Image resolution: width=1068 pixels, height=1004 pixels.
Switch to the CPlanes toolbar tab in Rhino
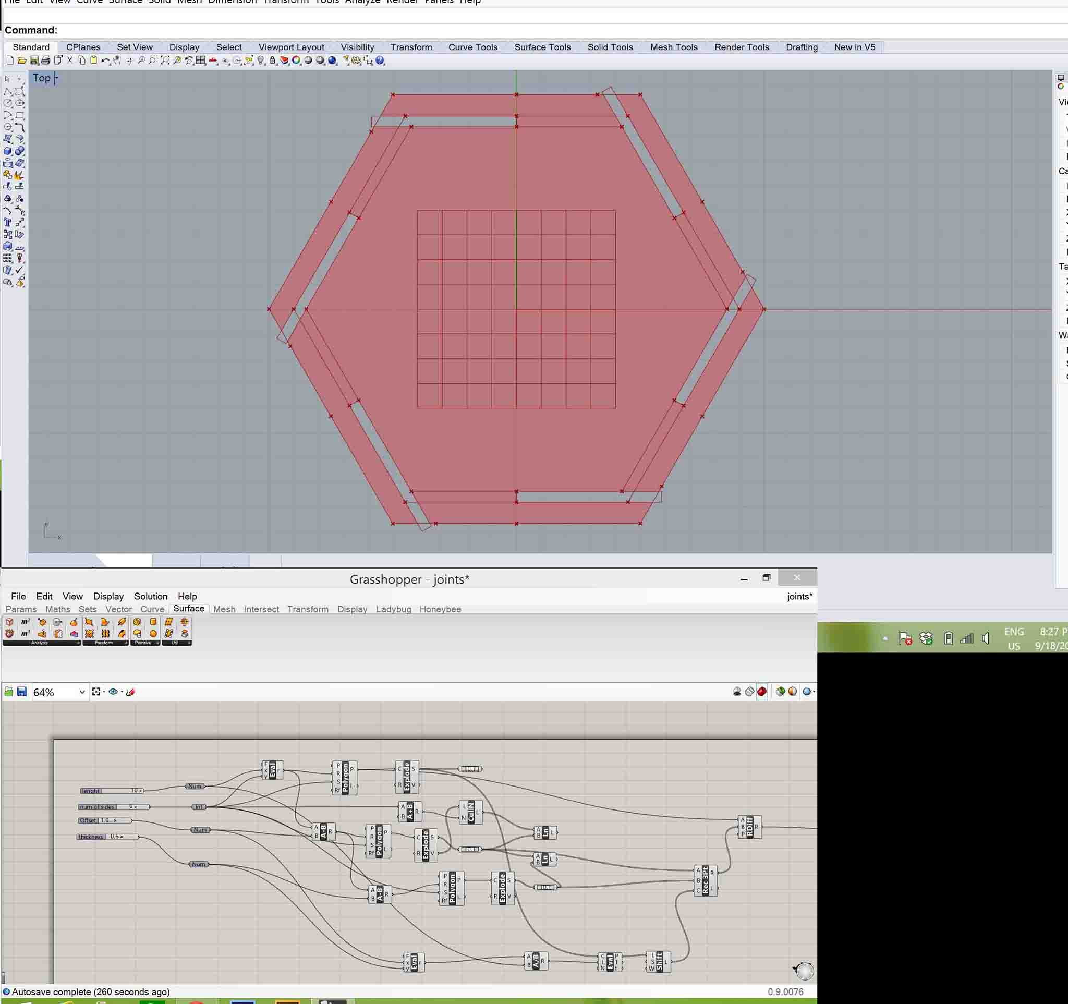coord(83,47)
